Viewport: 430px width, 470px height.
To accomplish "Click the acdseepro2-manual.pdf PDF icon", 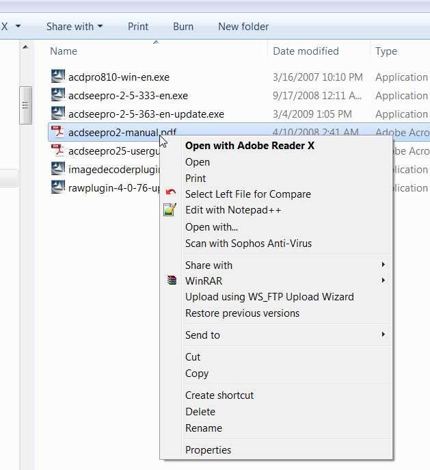I will (x=58, y=132).
